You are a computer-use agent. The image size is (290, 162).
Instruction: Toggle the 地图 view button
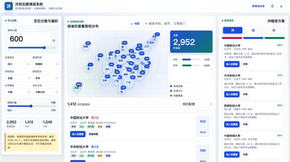point(135,24)
